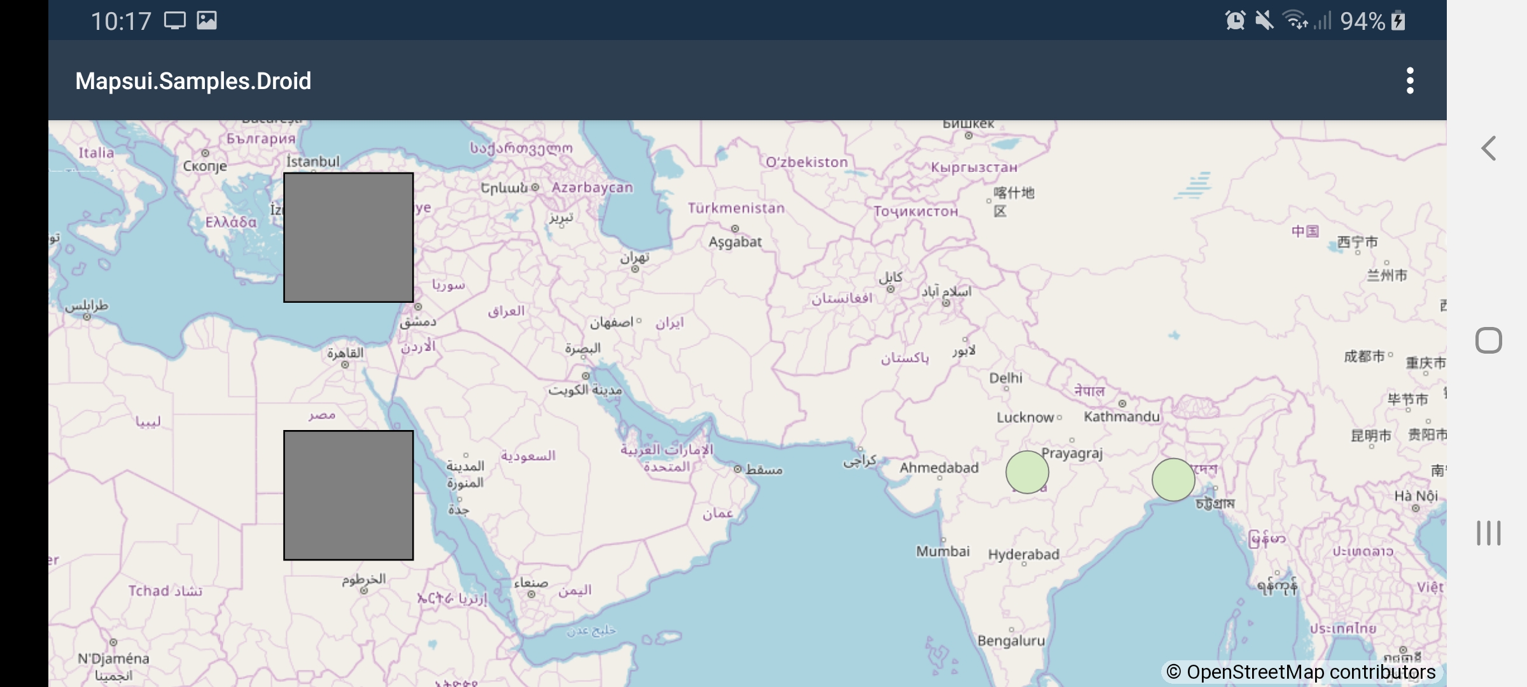
Task: Tap the Wi-Fi status icon
Action: (1295, 20)
